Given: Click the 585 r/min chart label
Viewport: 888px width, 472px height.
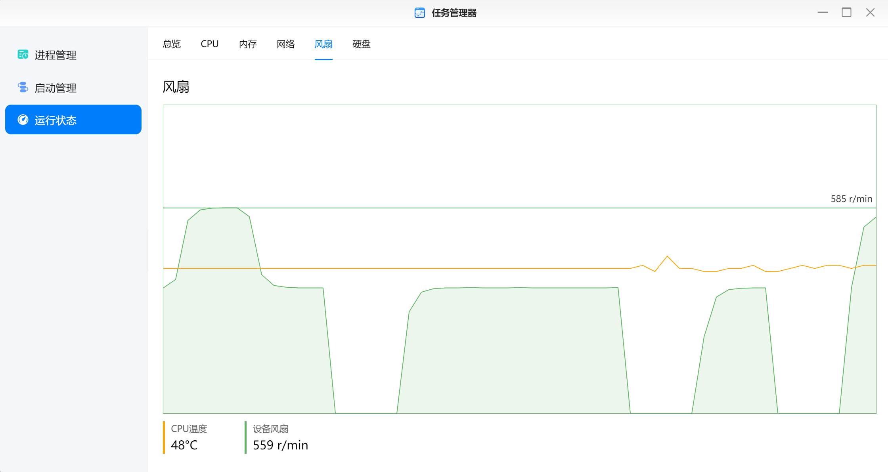Looking at the screenshot, I should click(x=851, y=199).
